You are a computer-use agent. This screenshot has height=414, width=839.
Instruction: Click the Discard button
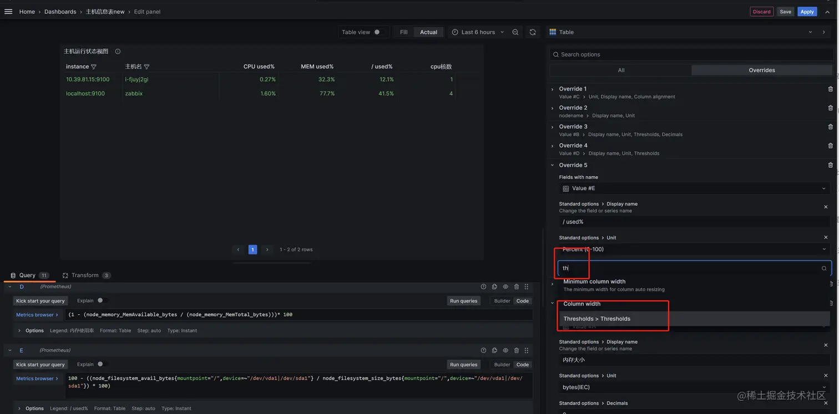click(x=761, y=12)
